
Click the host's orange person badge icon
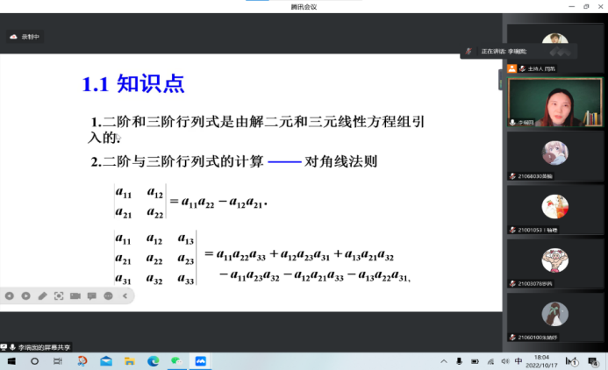(511, 68)
